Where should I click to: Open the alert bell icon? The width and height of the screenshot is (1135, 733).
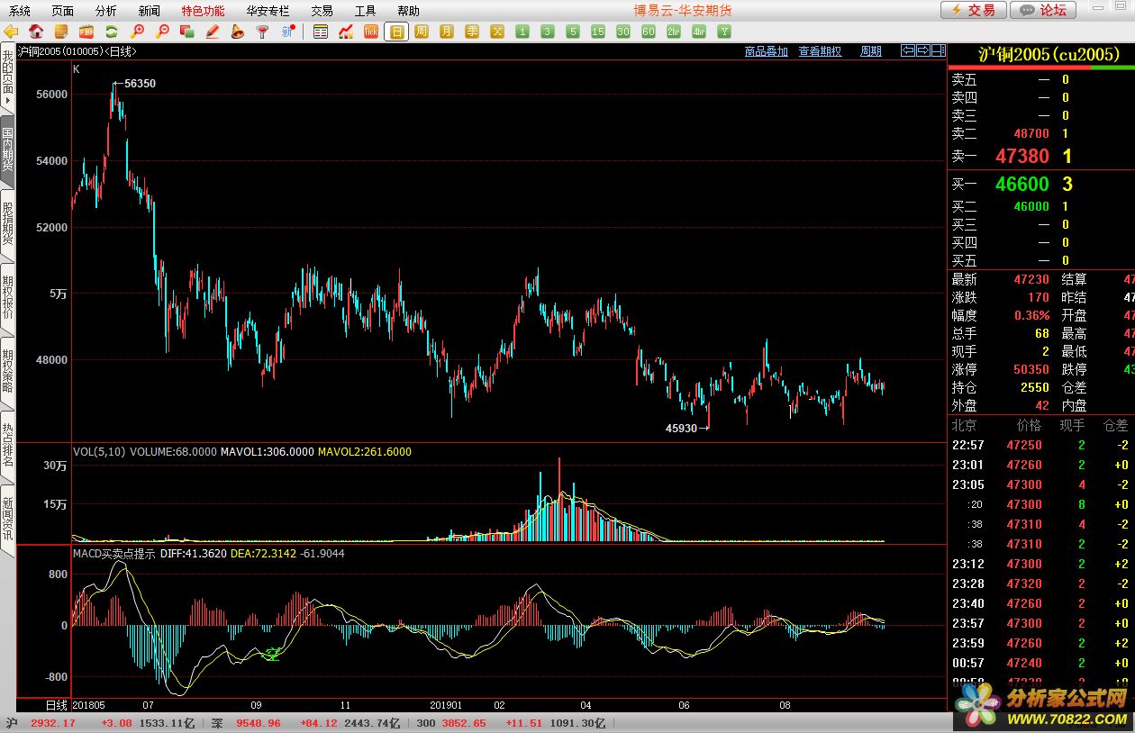(238, 32)
